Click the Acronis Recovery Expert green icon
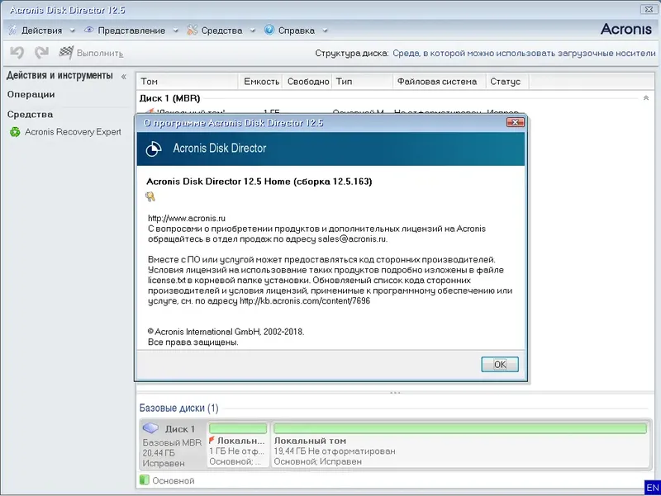The width and height of the screenshot is (661, 496). click(x=15, y=132)
